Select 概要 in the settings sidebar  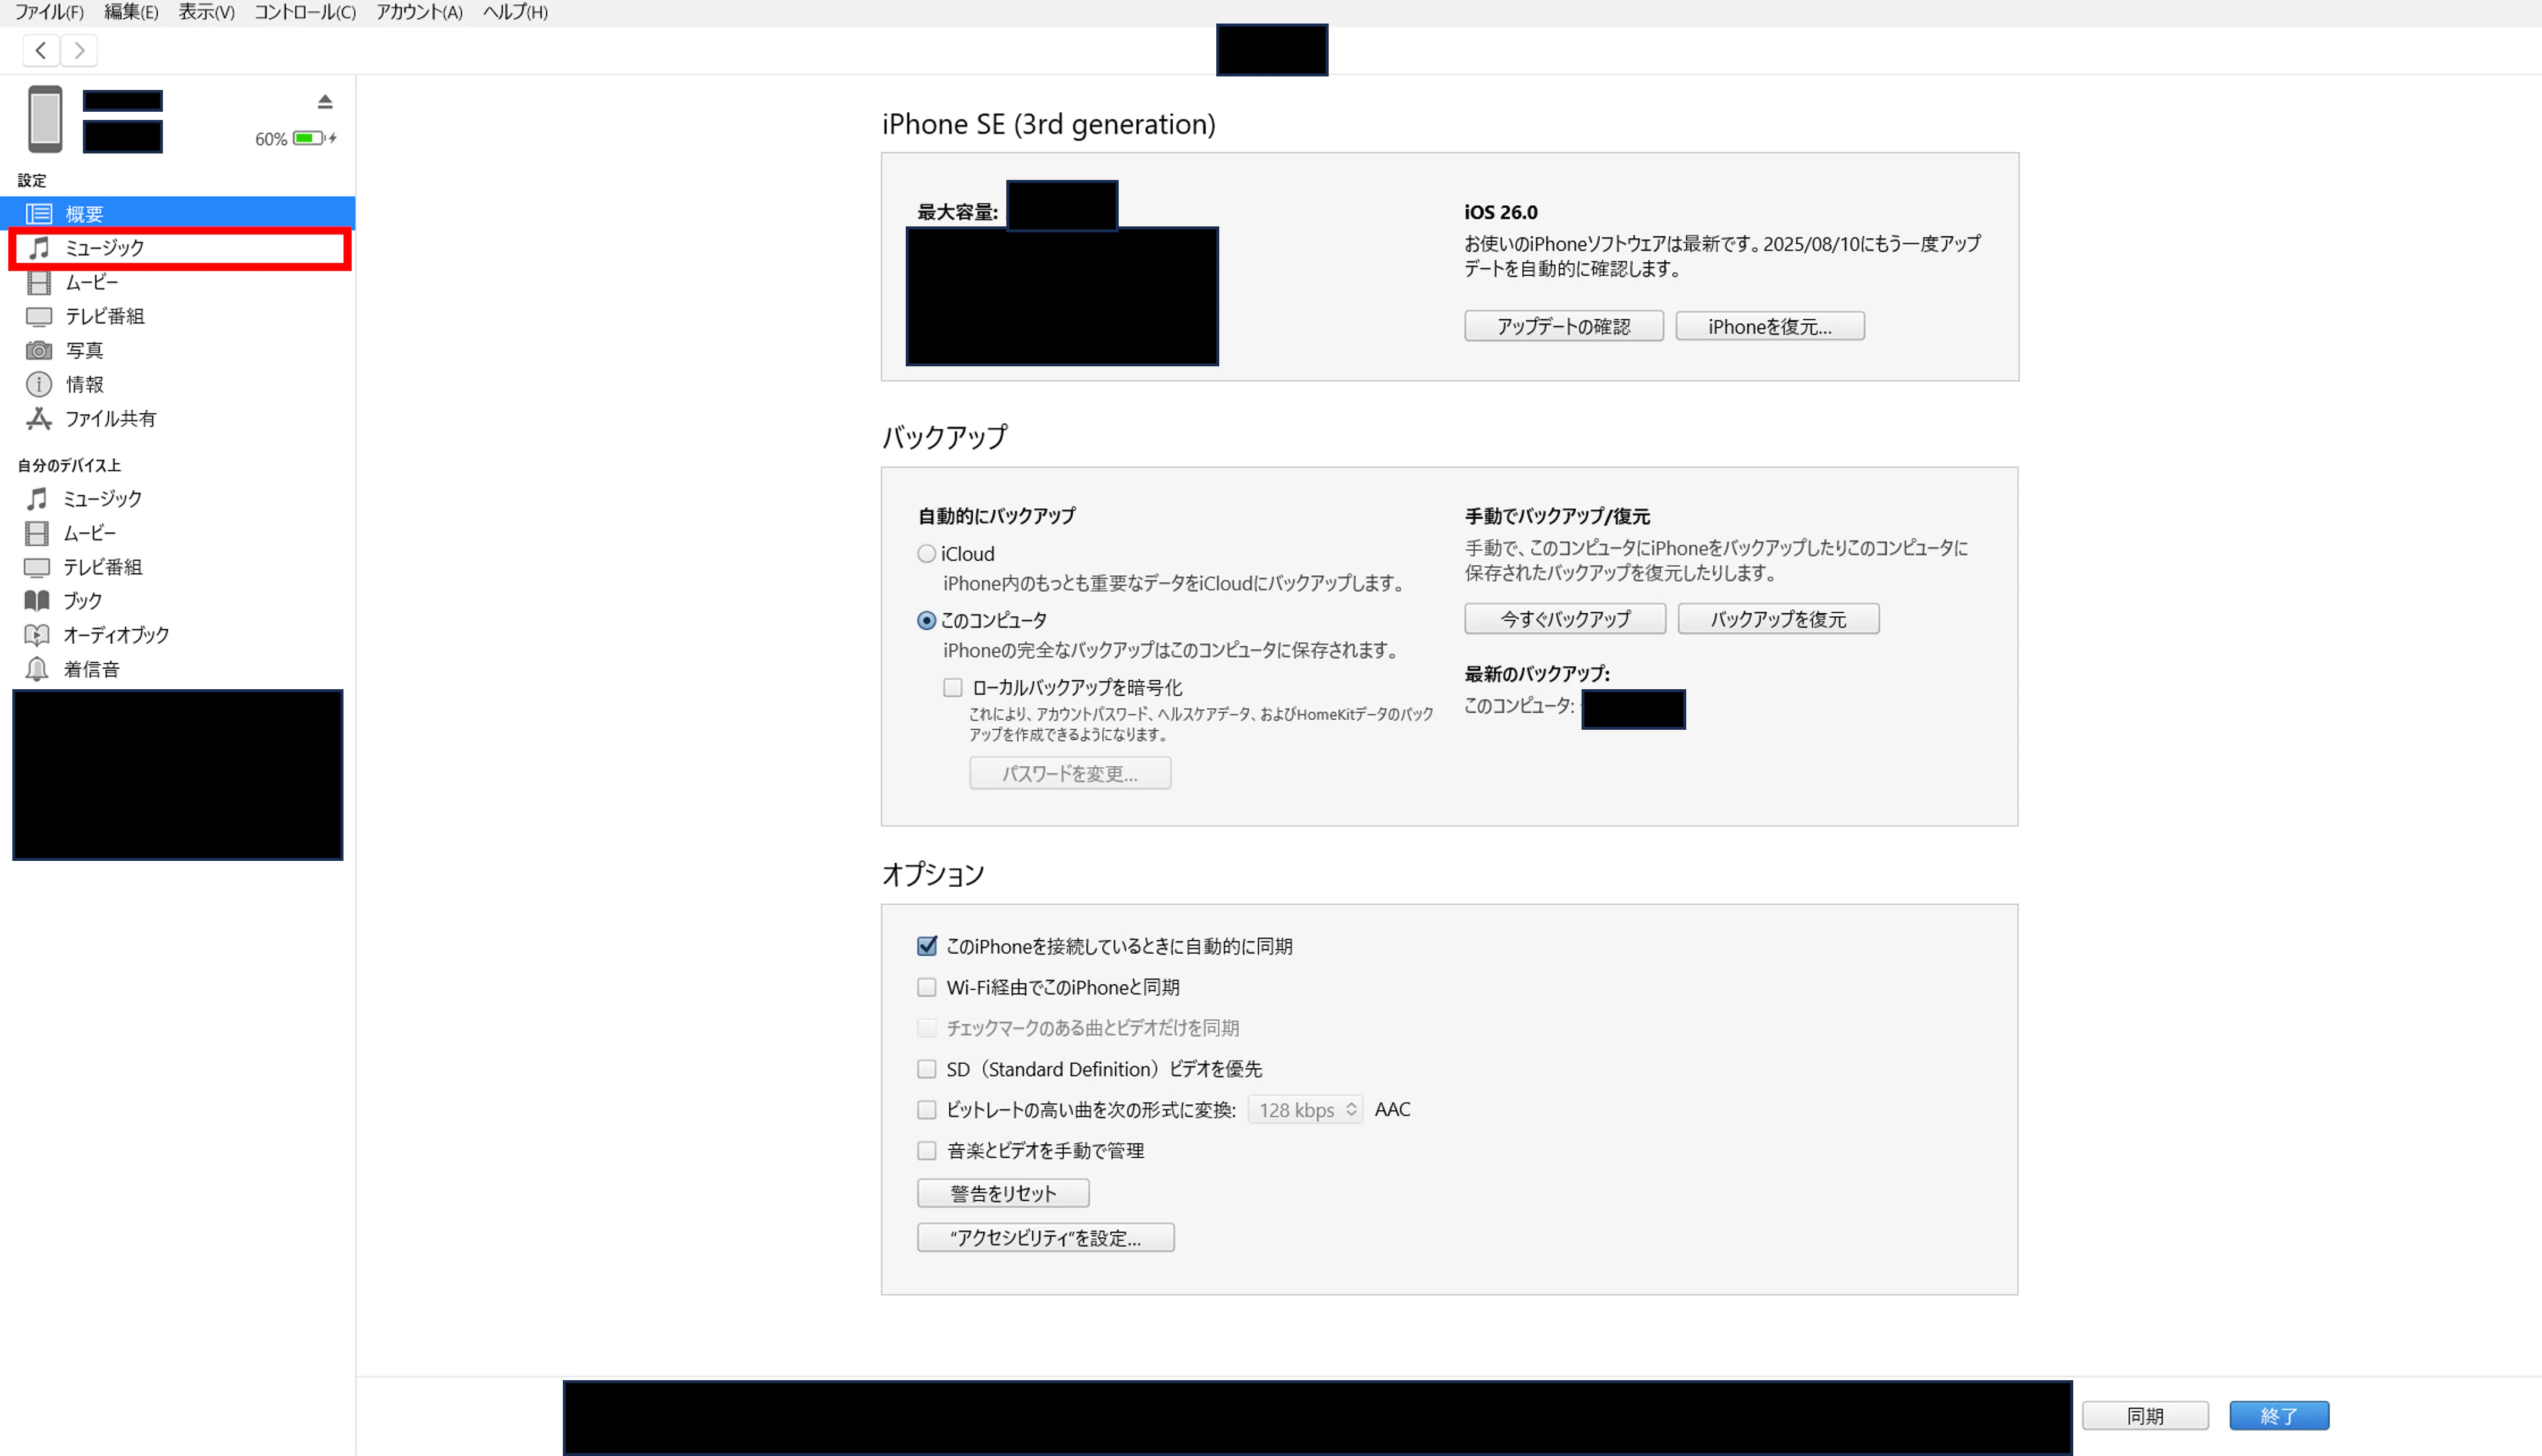178,214
